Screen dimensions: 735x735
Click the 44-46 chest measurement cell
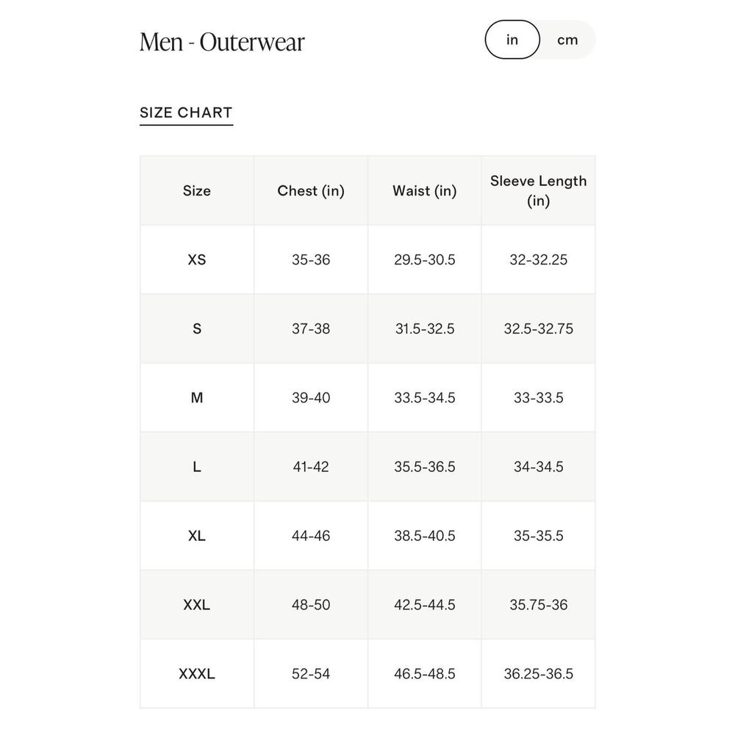click(311, 535)
